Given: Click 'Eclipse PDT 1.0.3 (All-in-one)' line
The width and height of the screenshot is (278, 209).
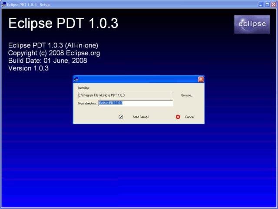Looking at the screenshot, I should tap(53, 45).
